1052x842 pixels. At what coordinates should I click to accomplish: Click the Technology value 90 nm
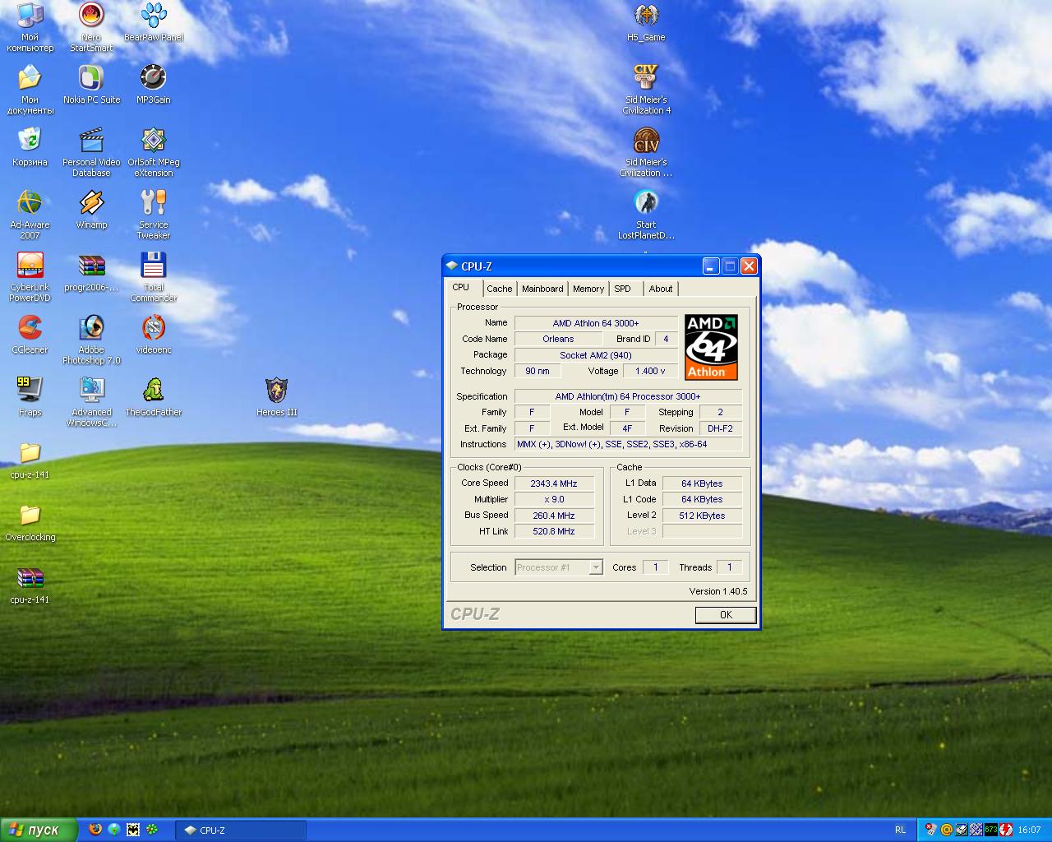coord(538,371)
